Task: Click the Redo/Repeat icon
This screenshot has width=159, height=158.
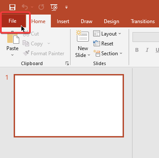Action: coord(41,7)
